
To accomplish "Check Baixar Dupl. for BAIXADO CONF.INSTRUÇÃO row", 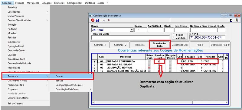I will pyautogui.click(x=149, y=71).
